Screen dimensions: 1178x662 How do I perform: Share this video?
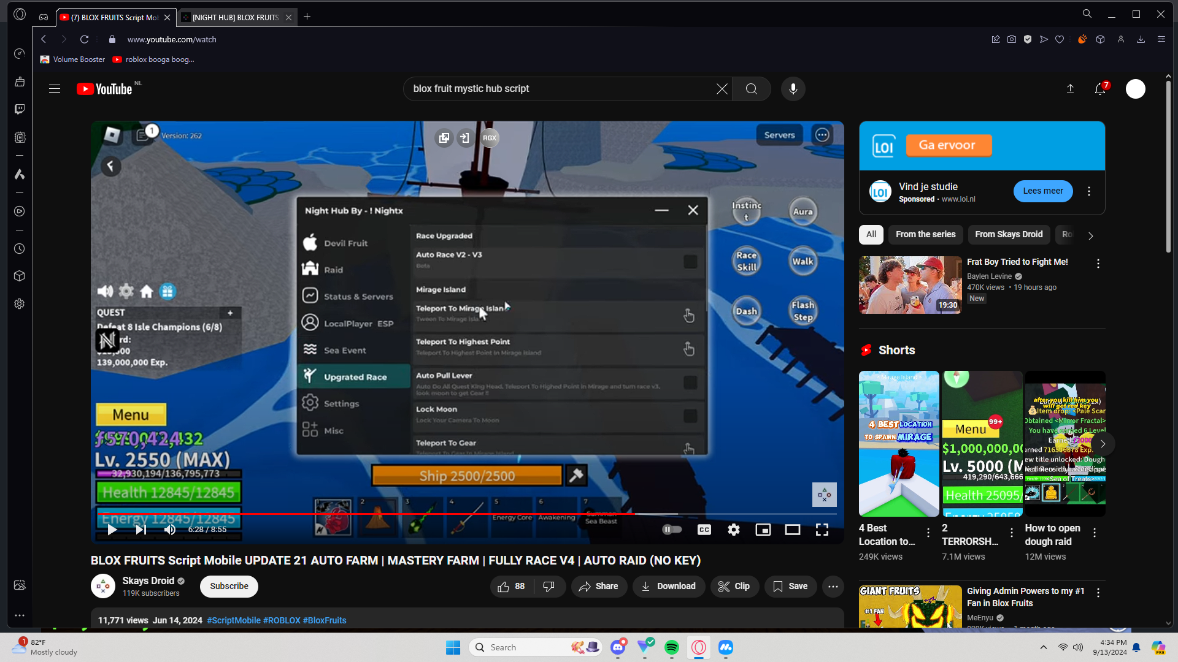click(x=599, y=586)
